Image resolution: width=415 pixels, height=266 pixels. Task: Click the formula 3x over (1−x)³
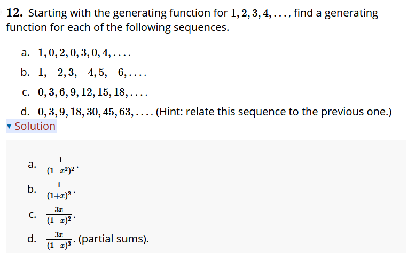click(x=59, y=240)
